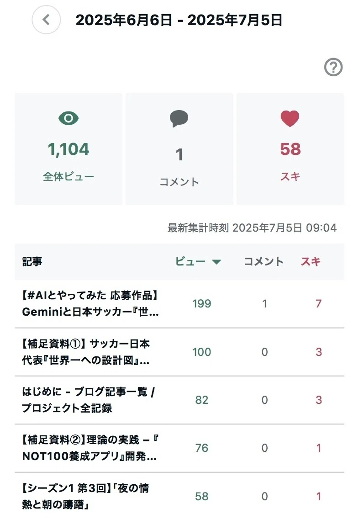Click the green eye views icon
Screen dimensions: 359x519
click(69, 118)
